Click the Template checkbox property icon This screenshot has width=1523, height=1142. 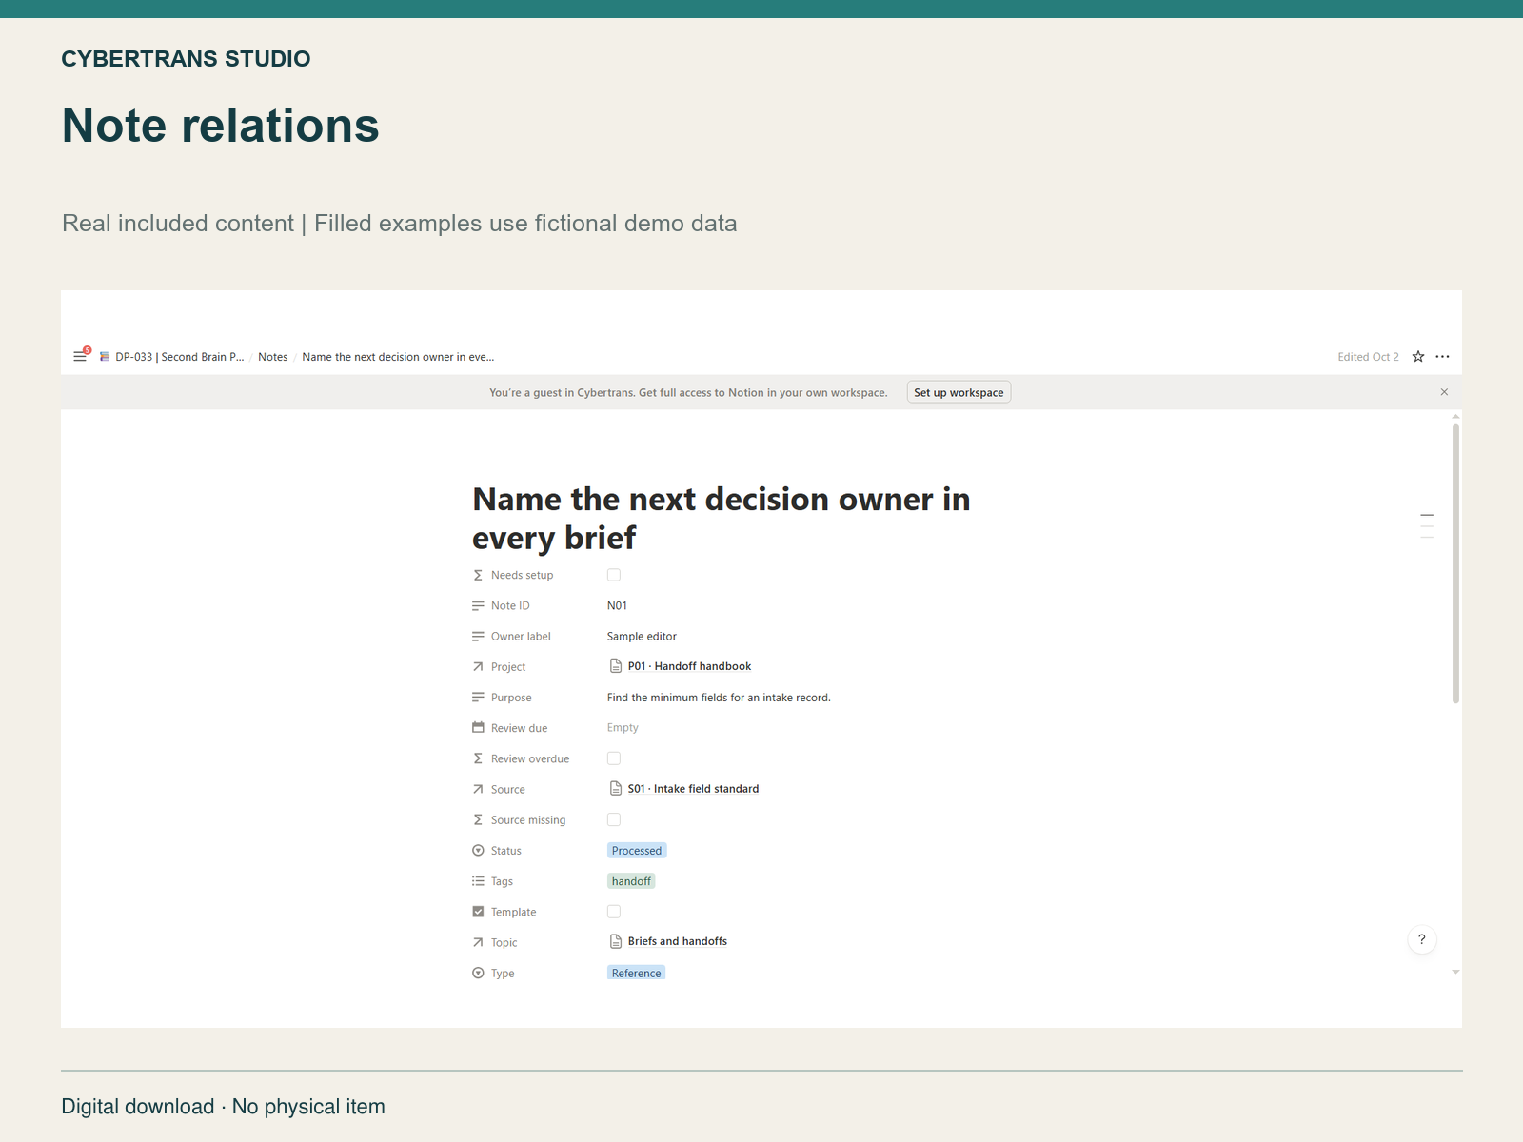coord(478,912)
